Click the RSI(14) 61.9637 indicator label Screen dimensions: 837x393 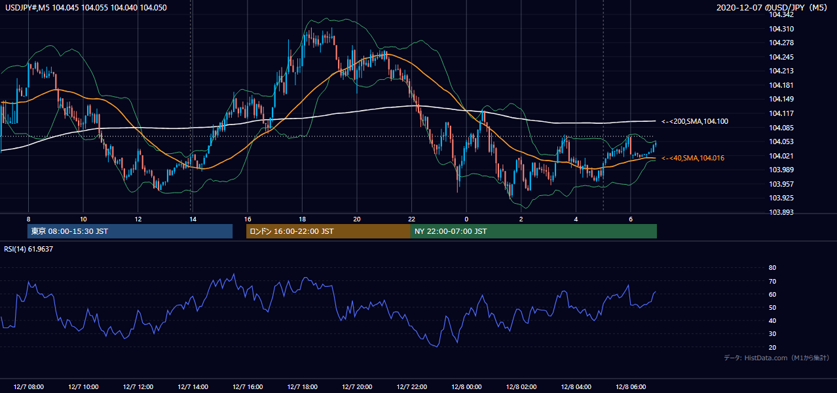coord(29,249)
